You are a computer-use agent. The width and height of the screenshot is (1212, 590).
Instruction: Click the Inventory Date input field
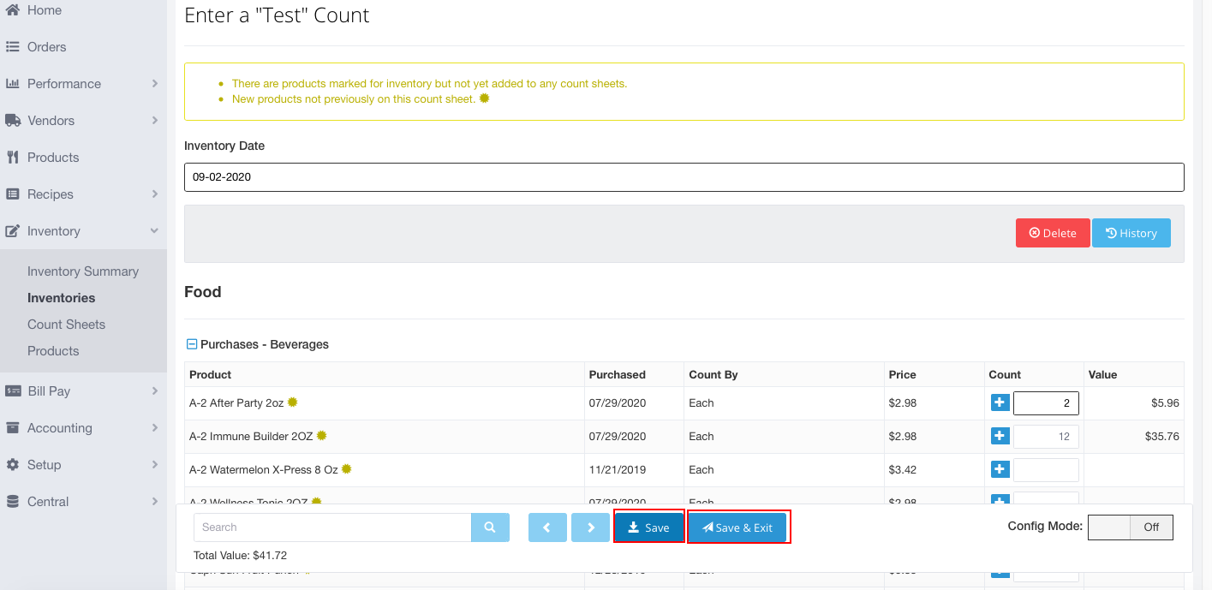pos(684,177)
